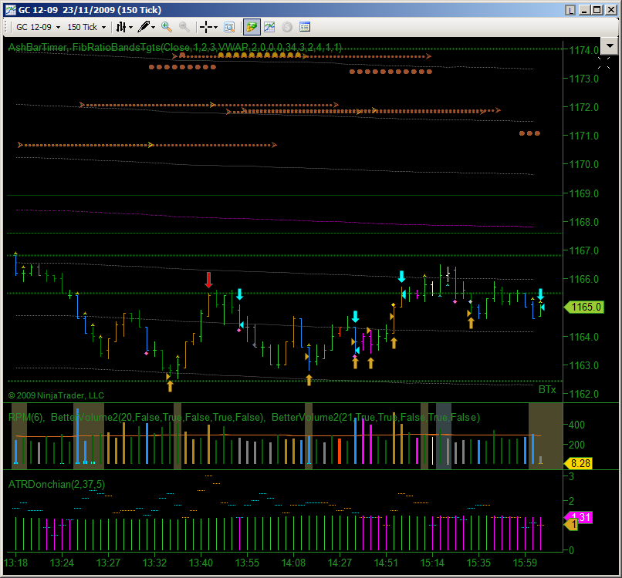
Task: Click the BTx label on the chart
Action: pos(547,389)
